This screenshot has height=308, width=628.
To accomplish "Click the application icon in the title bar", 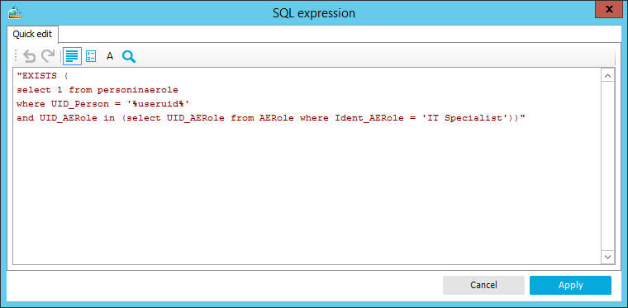I will (14, 13).
